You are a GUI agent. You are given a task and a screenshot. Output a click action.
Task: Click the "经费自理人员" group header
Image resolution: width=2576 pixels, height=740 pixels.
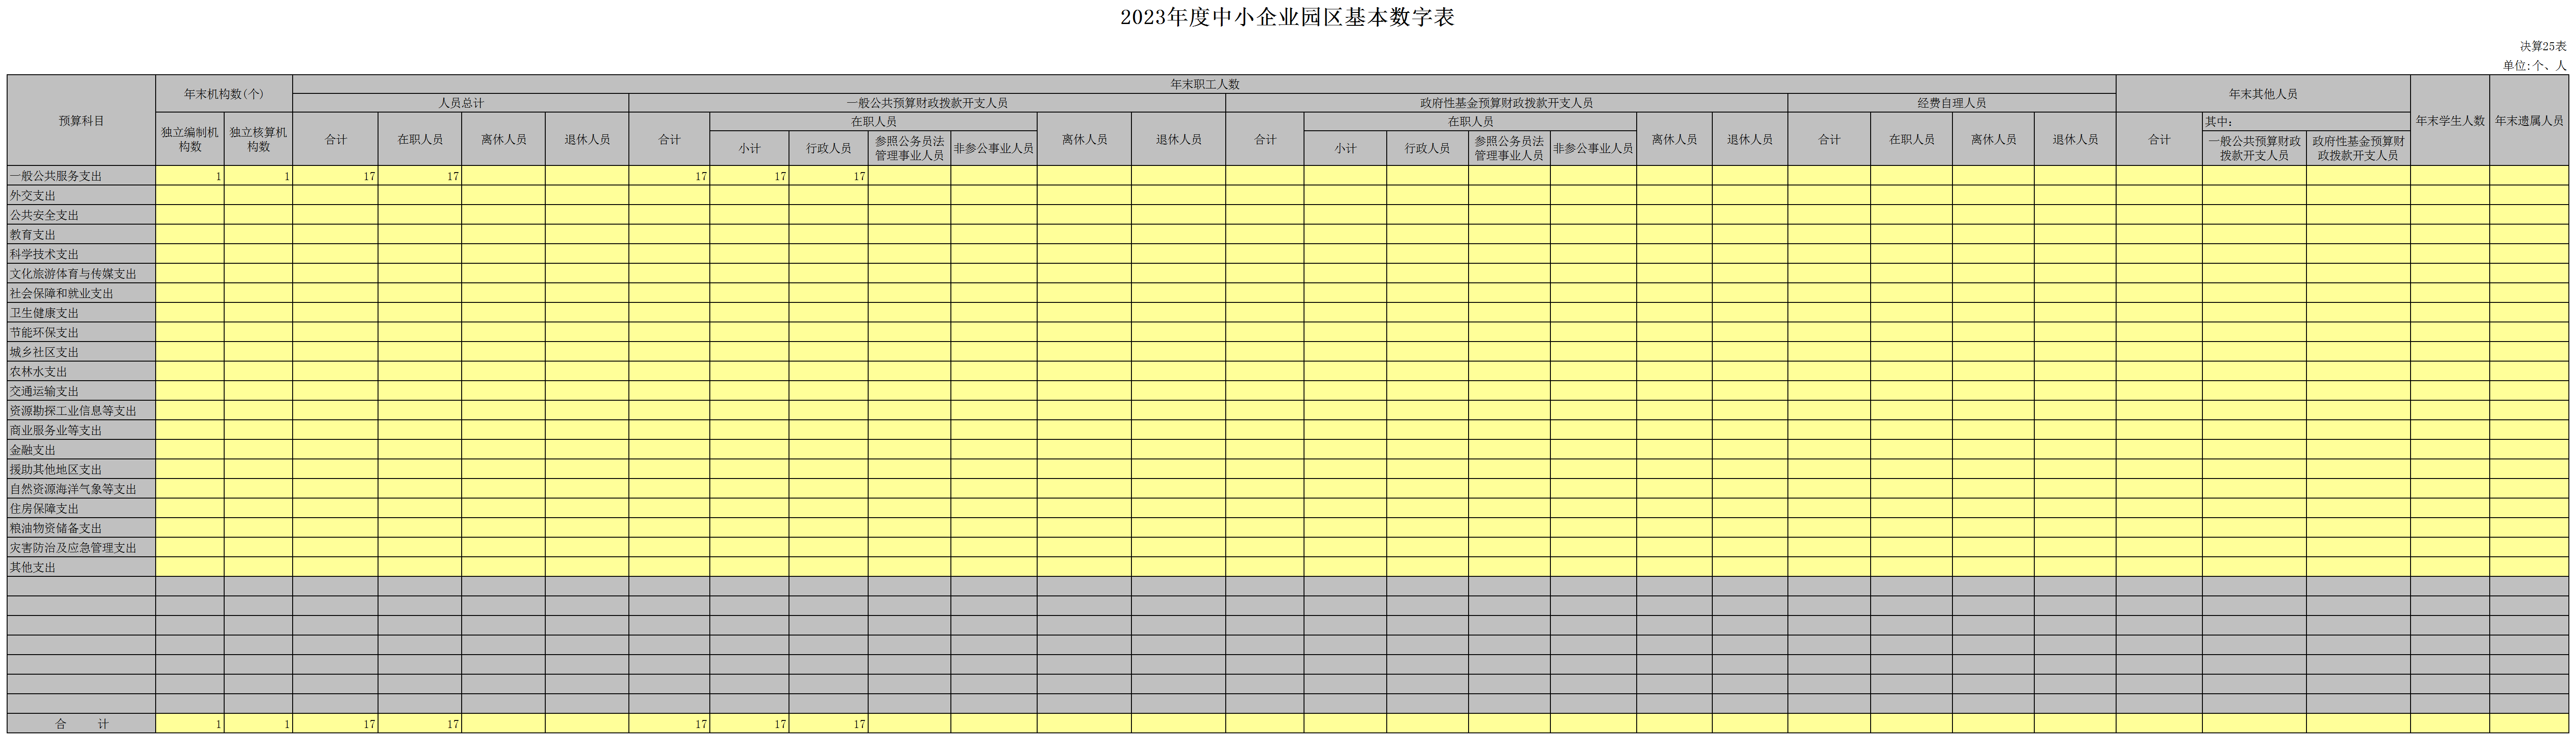click(1951, 103)
